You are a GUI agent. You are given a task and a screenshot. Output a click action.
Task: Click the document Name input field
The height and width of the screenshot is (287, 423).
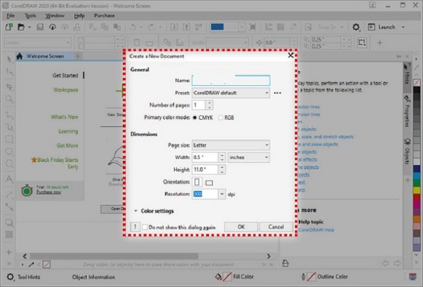click(x=231, y=80)
